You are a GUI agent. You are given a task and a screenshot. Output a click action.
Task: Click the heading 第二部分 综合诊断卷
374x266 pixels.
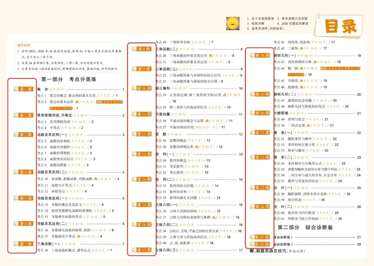pos(305,228)
